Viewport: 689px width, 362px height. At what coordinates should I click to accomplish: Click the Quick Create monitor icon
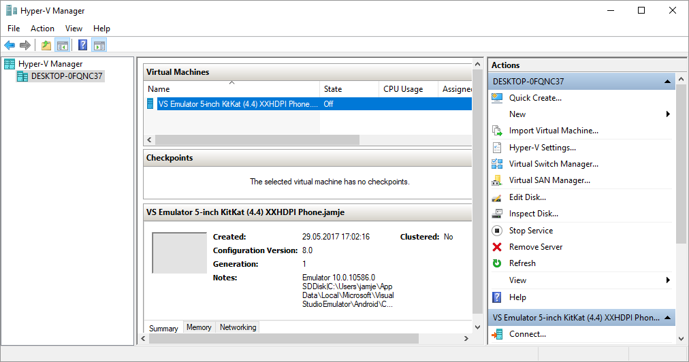point(497,98)
